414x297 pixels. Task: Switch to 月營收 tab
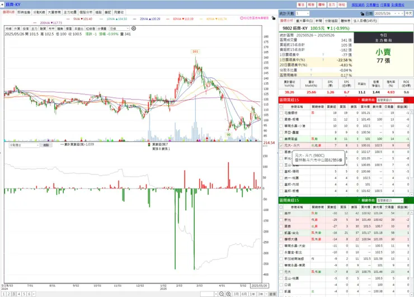119,12
